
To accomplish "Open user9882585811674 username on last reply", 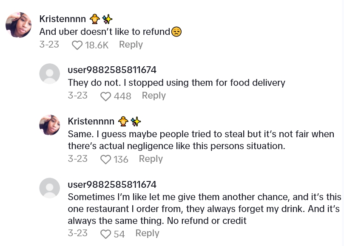I will coord(112,184).
